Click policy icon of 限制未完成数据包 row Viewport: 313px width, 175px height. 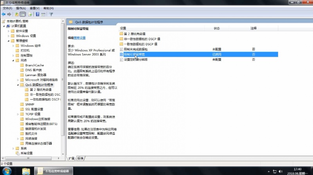click(121, 49)
